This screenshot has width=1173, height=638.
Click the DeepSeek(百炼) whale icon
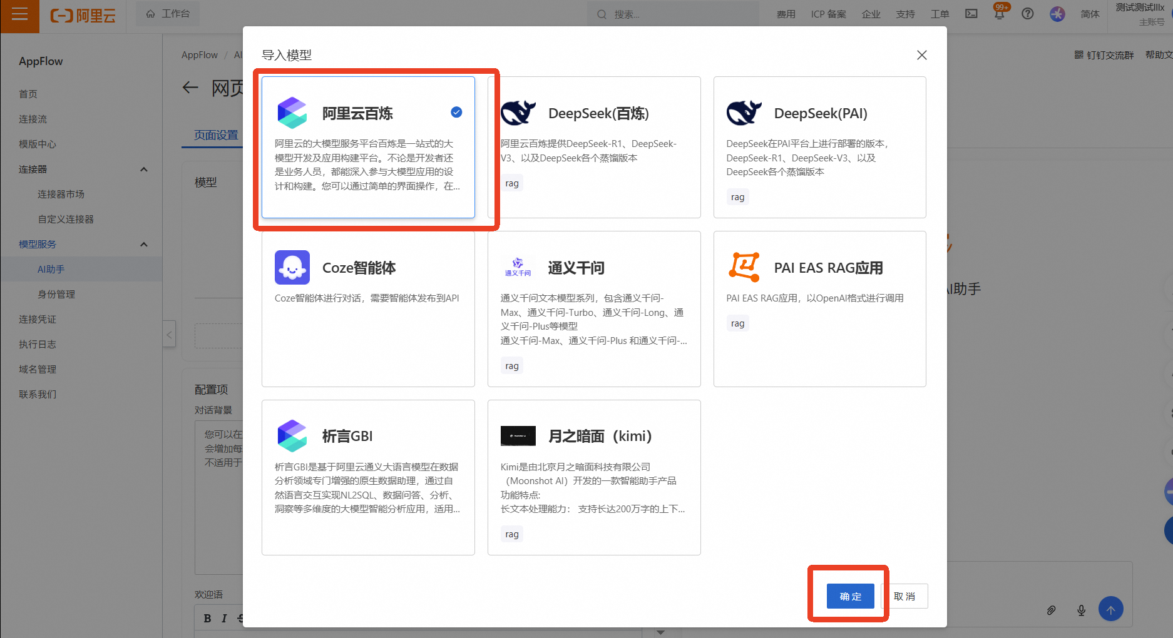point(518,113)
